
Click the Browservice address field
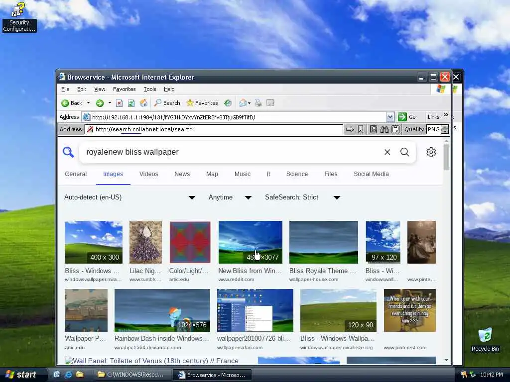coord(214,129)
